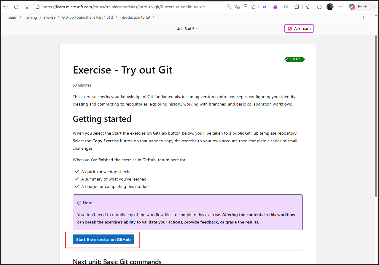Go to the Learn breadcrumb
This screenshot has height=265, width=379.
click(x=13, y=17)
